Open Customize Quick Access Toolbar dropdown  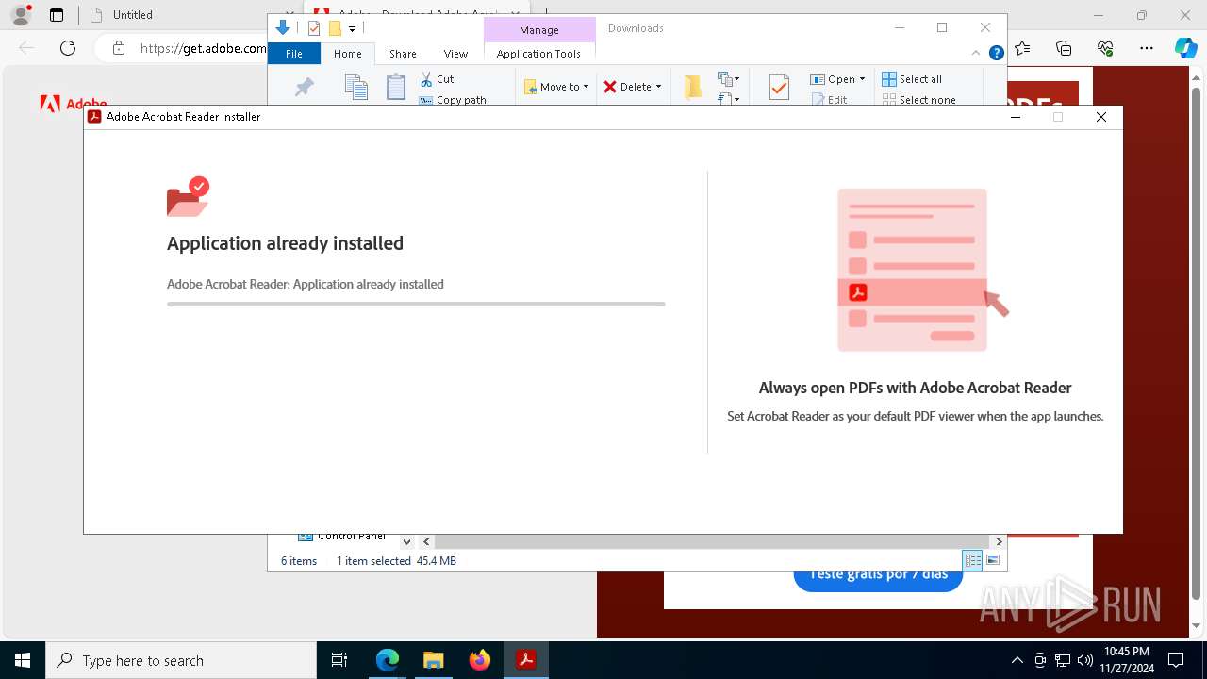pyautogui.click(x=352, y=29)
